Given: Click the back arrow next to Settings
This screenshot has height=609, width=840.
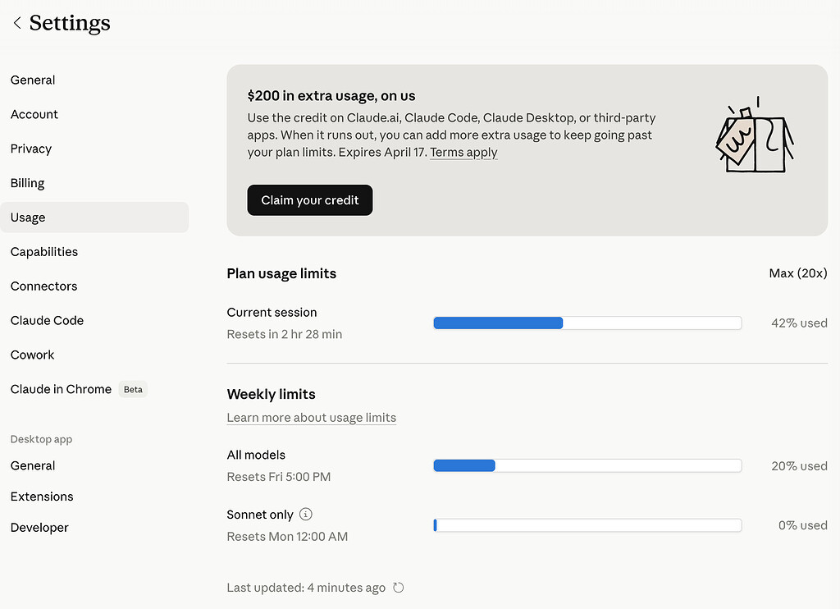Looking at the screenshot, I should 17,23.
